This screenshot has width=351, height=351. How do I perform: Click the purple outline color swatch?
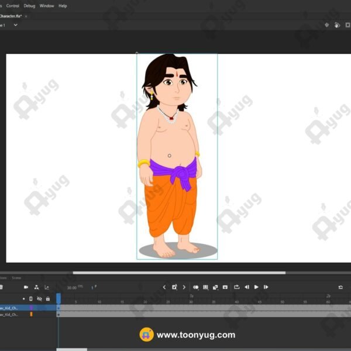pyautogui.click(x=32, y=308)
